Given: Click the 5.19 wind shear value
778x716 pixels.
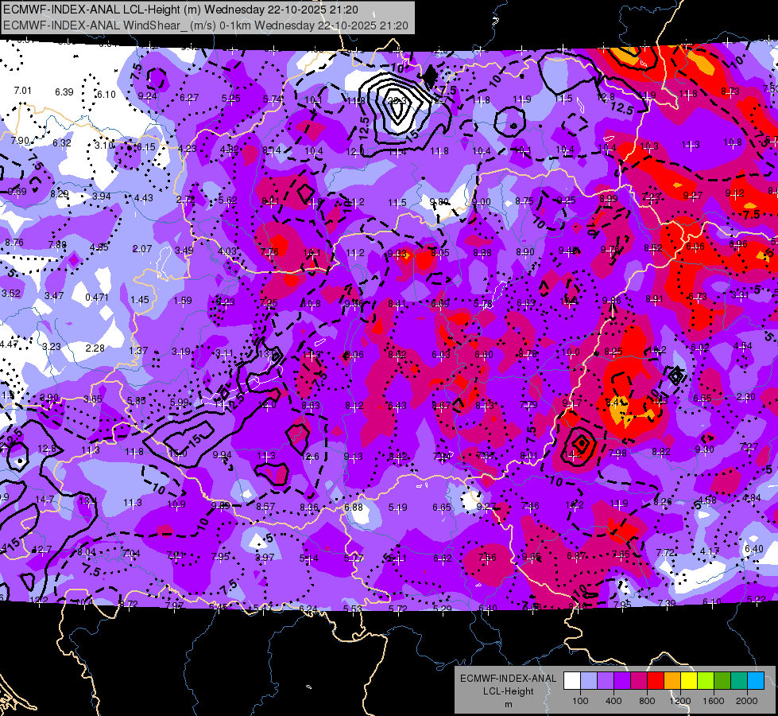Looking at the screenshot, I should pos(398,508).
